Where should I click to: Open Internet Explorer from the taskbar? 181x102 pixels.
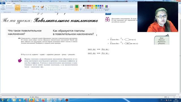click(x=8, y=100)
